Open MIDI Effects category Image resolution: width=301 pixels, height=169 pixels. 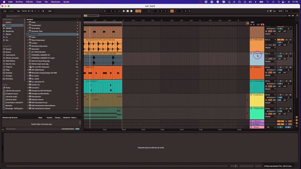pyautogui.click(x=10, y=61)
